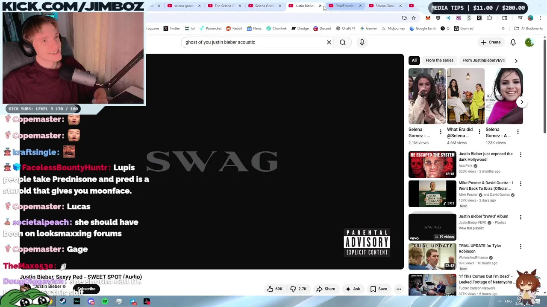This screenshot has width=547, height=307.
Task: Open What Era did Selena short thumbnail
Action: tap(466, 96)
